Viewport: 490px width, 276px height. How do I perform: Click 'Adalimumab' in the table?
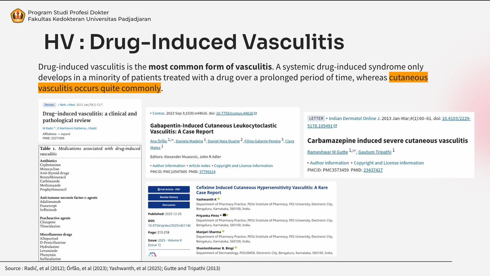pyautogui.click(x=50, y=202)
